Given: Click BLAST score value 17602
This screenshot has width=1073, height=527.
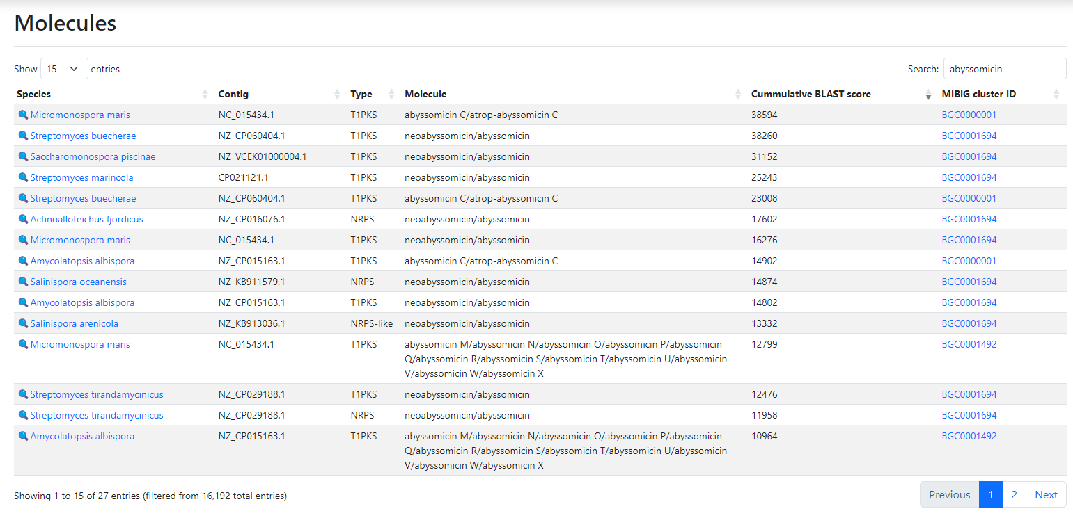Looking at the screenshot, I should (765, 219).
